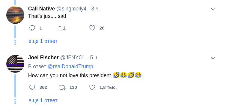Viewport: 226px width, 110px height.
Task: Expand "еще 1 ответ" under Cali Native's tweet
Action: pyautogui.click(x=43, y=41)
